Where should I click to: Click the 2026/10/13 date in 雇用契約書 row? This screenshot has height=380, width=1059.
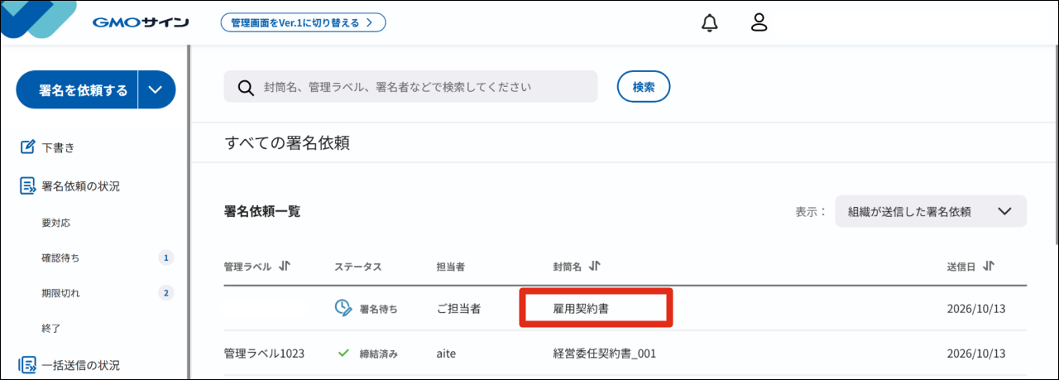point(976,308)
